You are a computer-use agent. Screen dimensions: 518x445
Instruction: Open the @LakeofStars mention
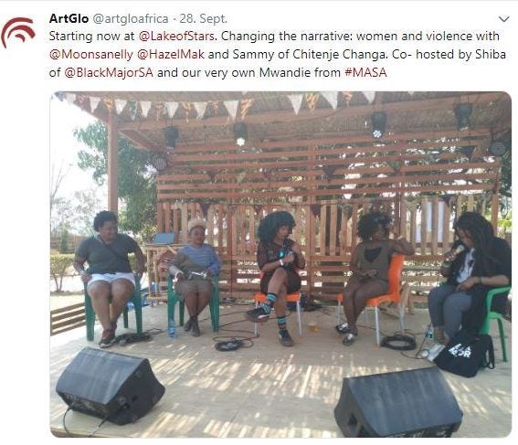176,36
